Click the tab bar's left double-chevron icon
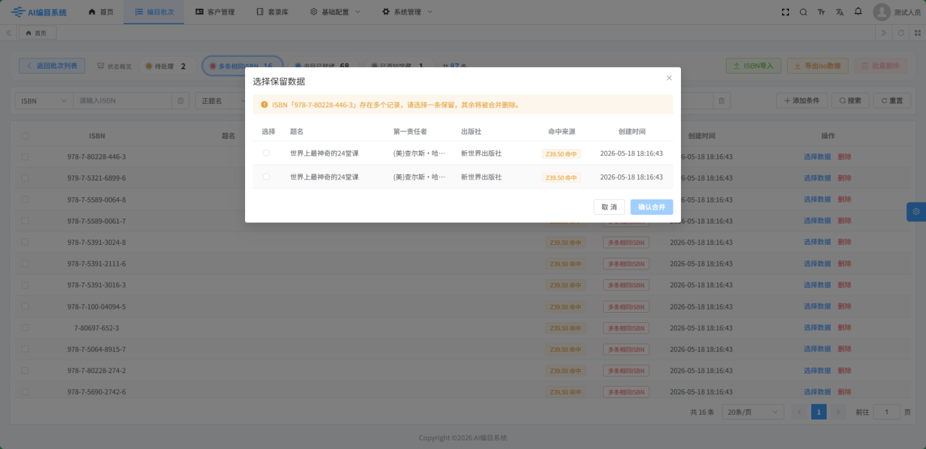This screenshot has height=449, width=926. tap(9, 33)
